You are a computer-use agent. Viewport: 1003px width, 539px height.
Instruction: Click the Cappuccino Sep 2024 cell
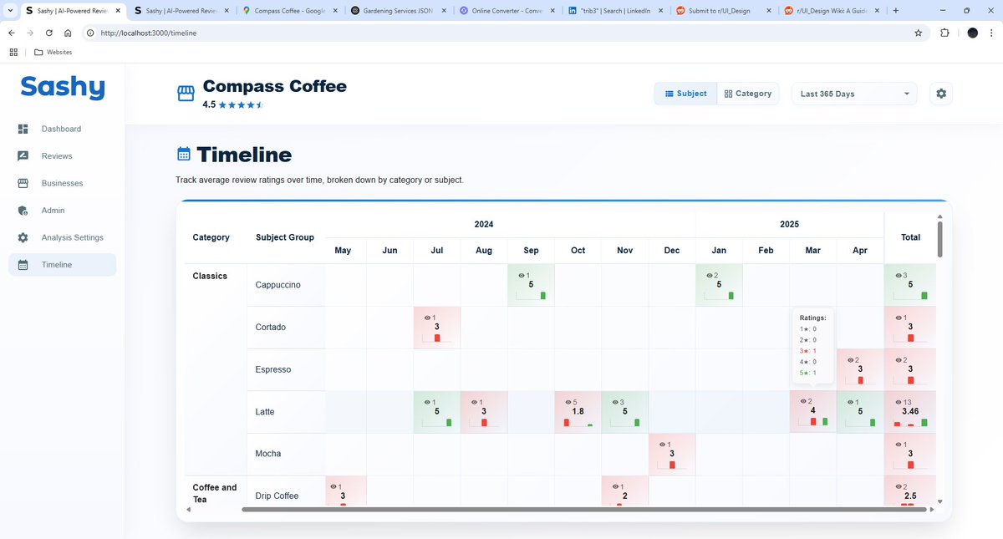point(531,285)
